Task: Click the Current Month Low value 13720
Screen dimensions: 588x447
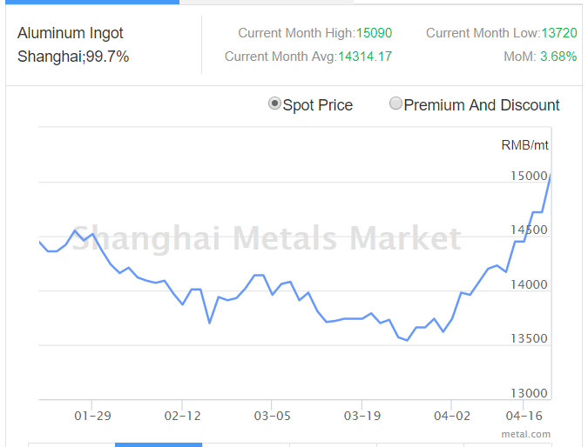Action: (558, 33)
